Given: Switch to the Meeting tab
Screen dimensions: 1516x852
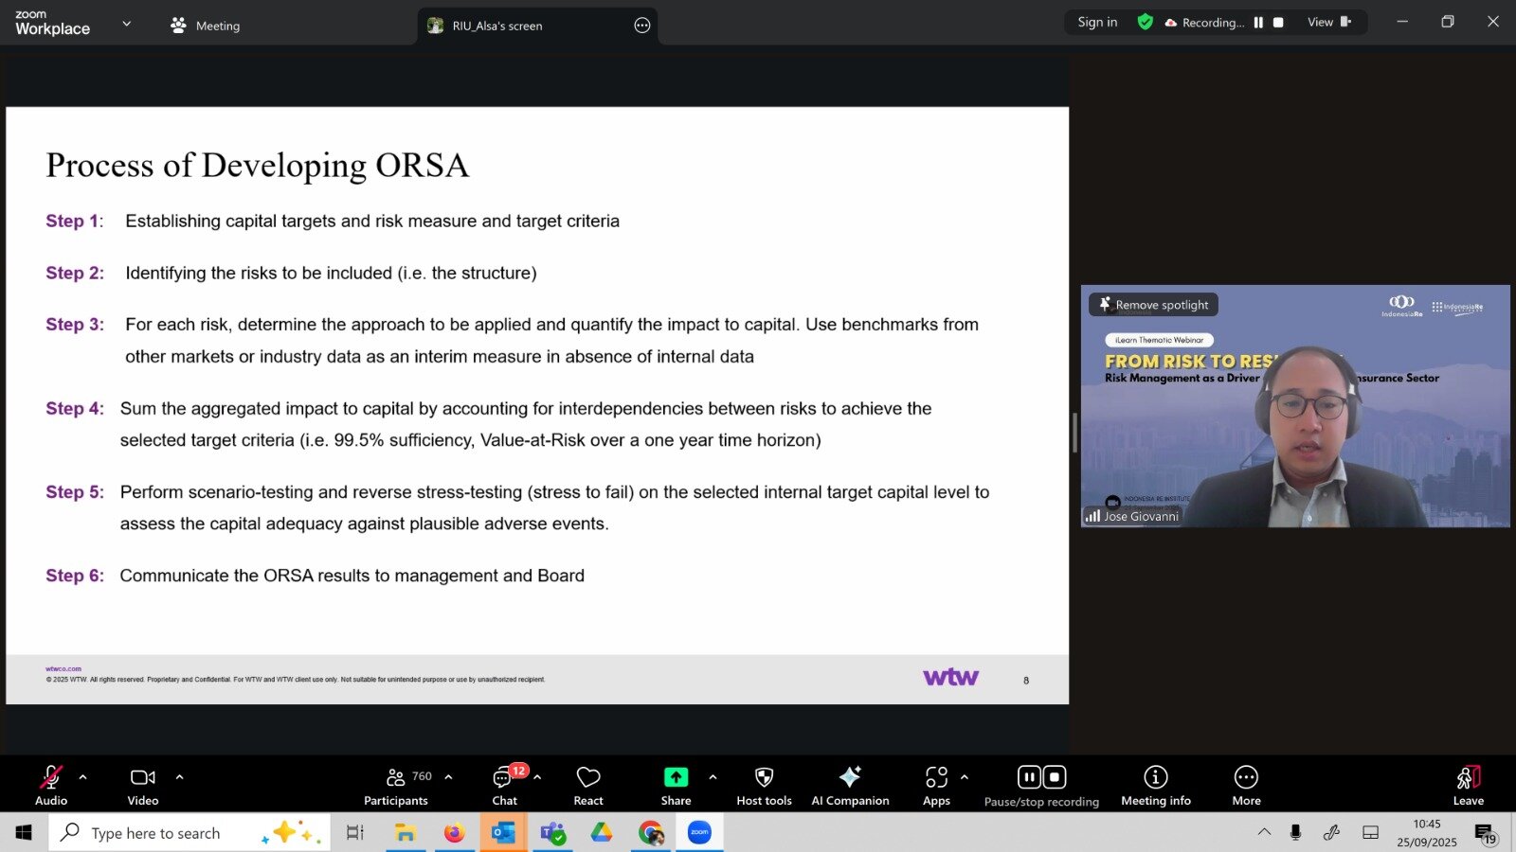Looking at the screenshot, I should click(206, 26).
